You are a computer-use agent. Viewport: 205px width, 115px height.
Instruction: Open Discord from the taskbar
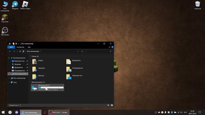click(17, 112)
